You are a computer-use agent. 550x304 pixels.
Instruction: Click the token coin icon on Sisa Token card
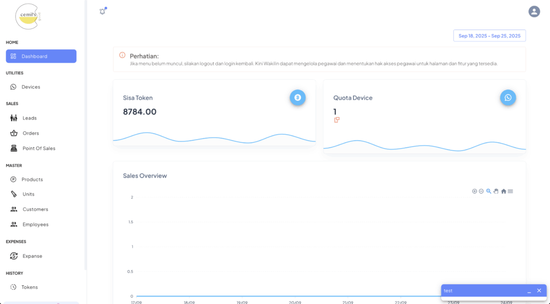pos(298,98)
